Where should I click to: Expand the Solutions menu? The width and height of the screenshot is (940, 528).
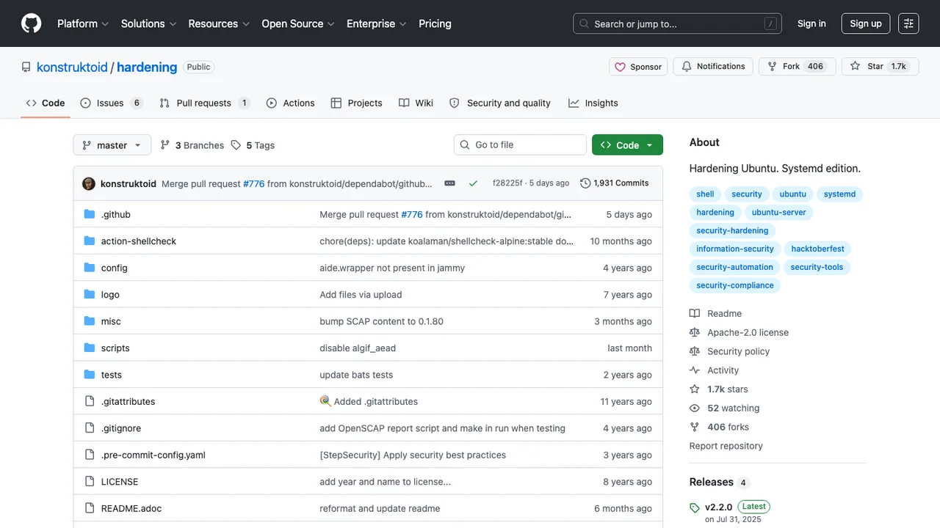pos(149,23)
